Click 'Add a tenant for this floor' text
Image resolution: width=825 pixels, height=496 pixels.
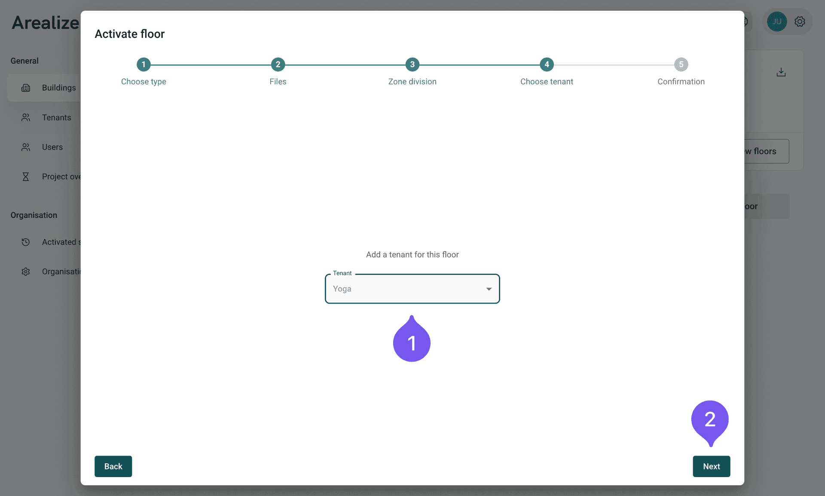coord(412,254)
